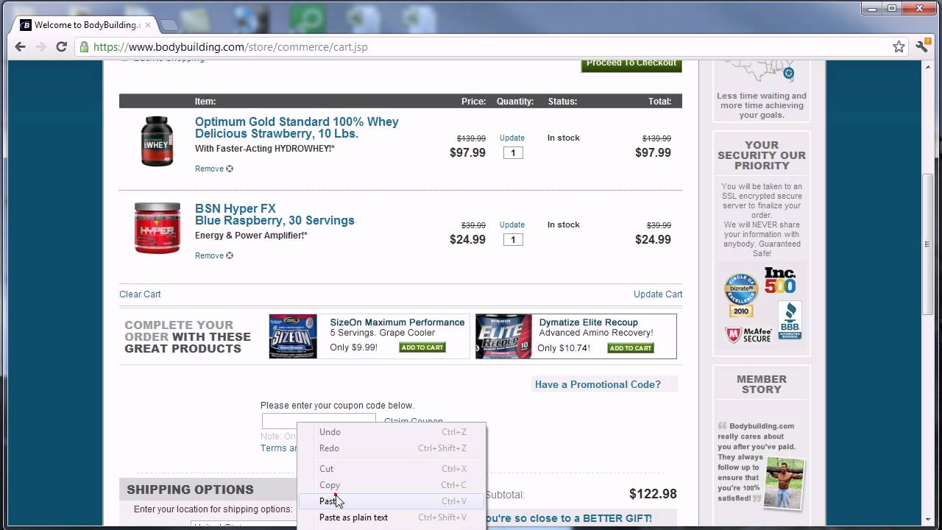This screenshot has width=942, height=530.
Task: Click the SizeOn product thumbnail
Action: (293, 336)
